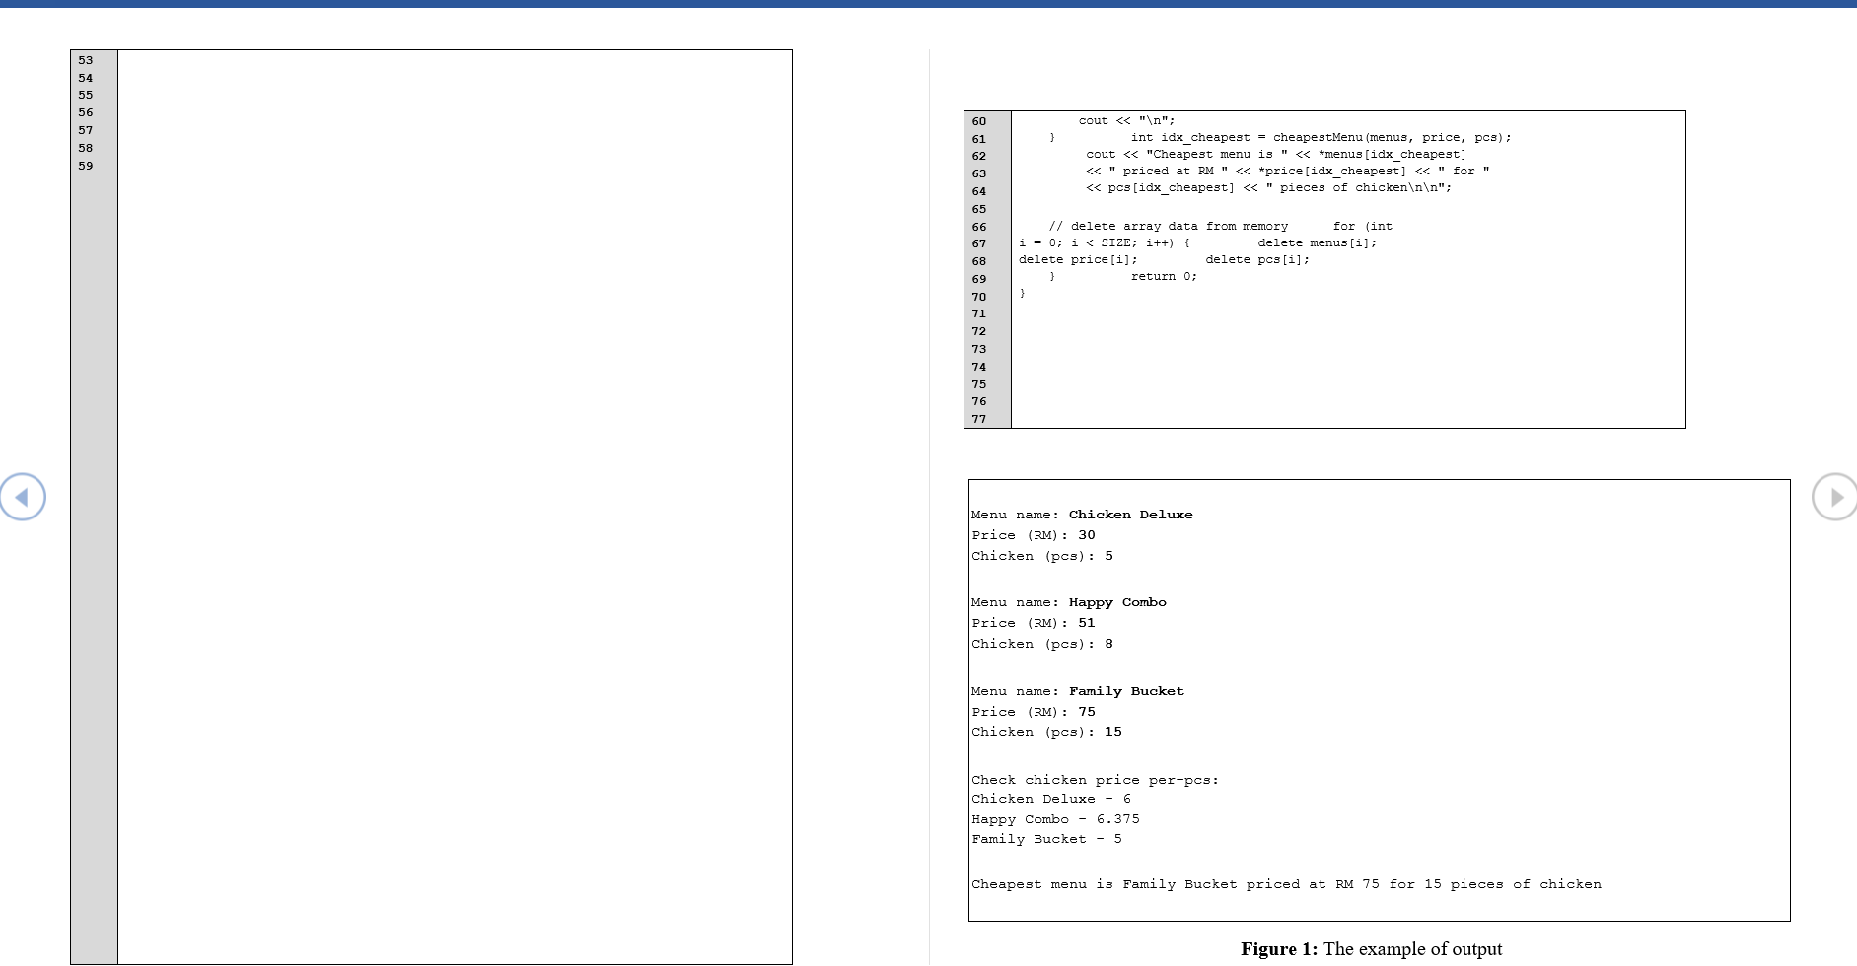1857x966 pixels.
Task: Select the Cheapest menu summary sentence
Action: [x=1282, y=883]
